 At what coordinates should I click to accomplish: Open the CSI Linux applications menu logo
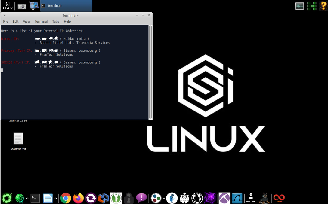(x=8, y=6)
